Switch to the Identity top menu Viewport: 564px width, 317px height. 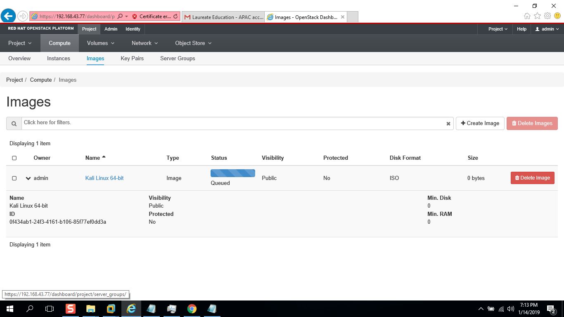click(x=133, y=29)
